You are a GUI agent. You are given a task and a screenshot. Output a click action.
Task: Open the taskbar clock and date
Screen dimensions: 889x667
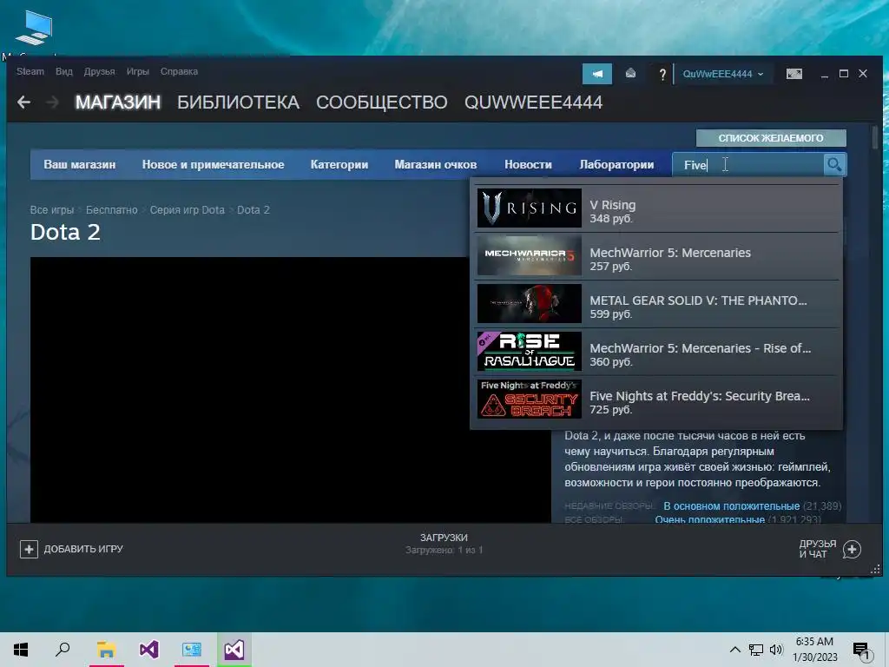click(814, 650)
